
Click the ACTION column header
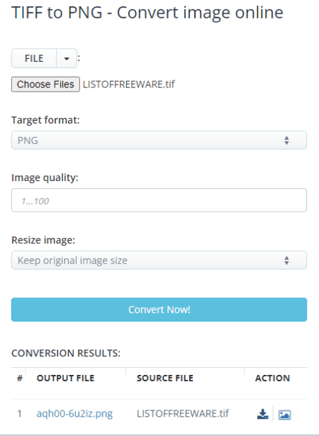tap(272, 378)
